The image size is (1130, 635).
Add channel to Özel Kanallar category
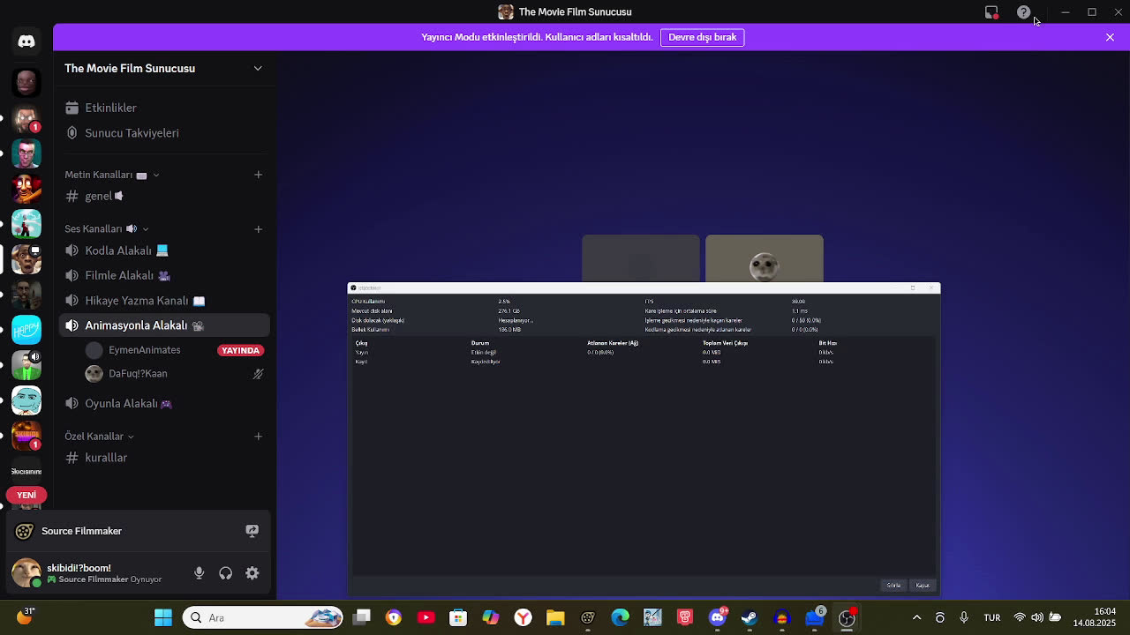coord(258,437)
